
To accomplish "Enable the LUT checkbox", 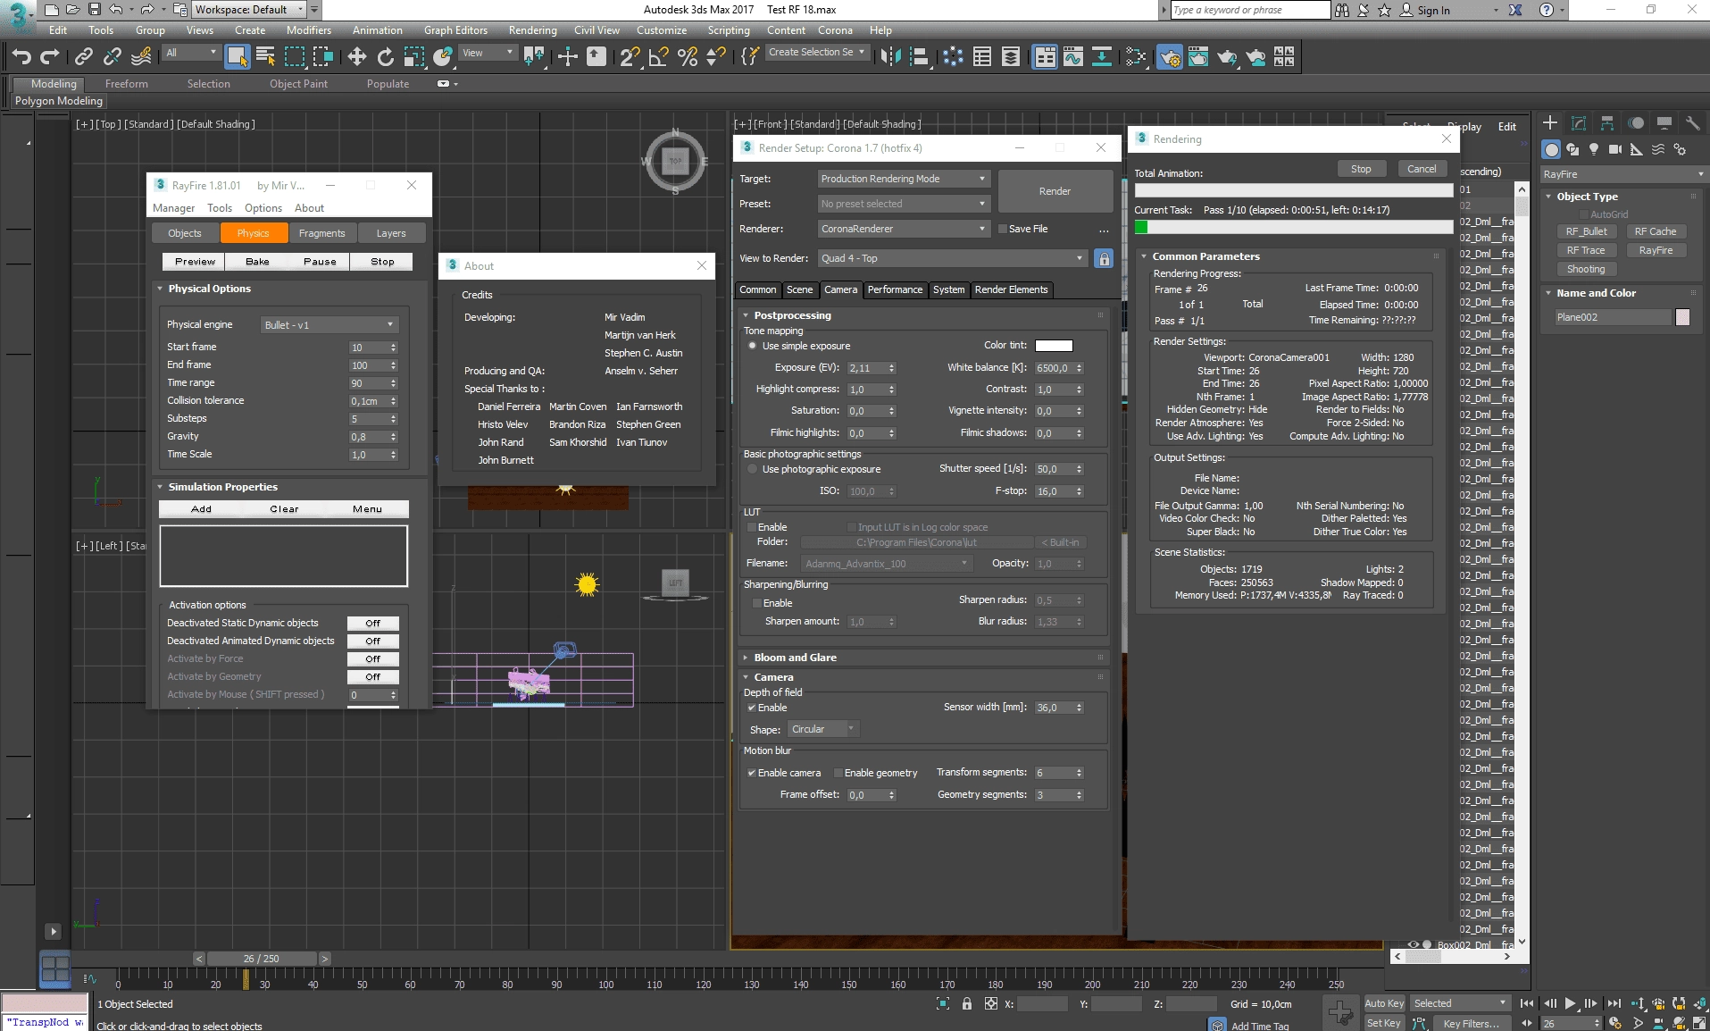I will tap(752, 527).
